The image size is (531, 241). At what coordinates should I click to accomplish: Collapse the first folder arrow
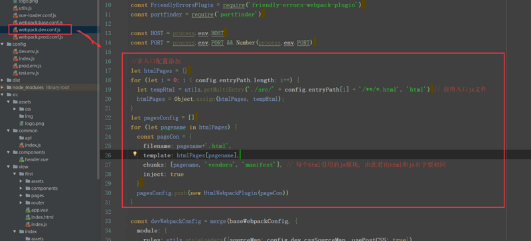click(15, 174)
